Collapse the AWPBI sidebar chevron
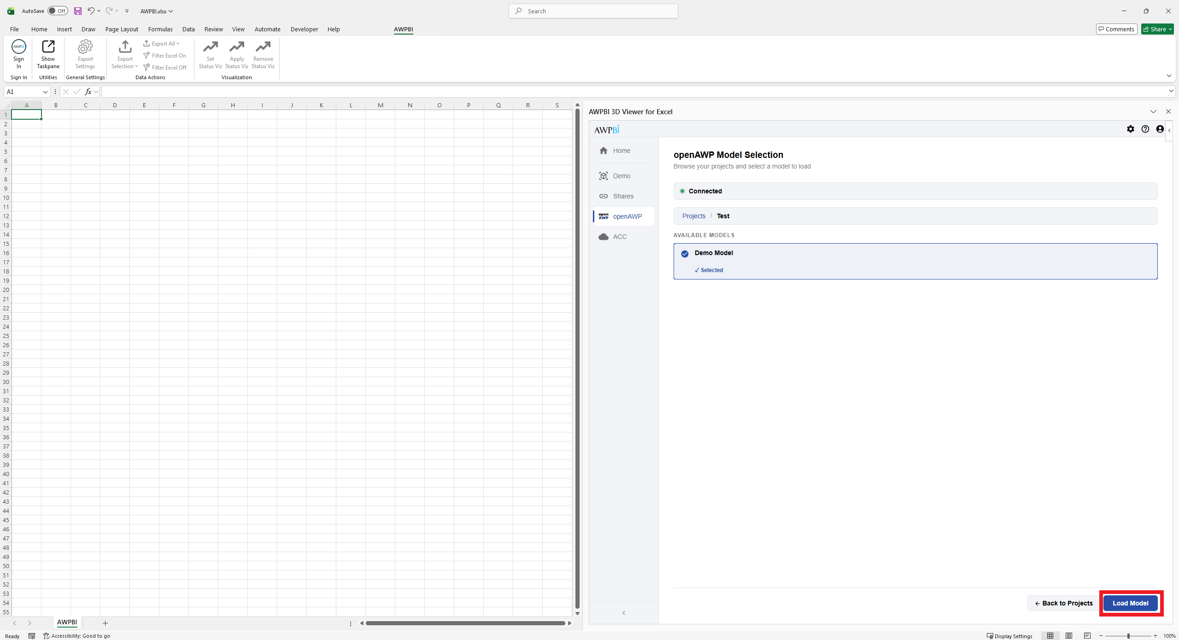 pos(624,612)
